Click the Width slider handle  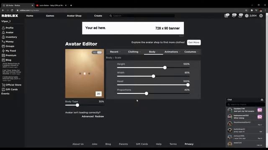point(154,76)
